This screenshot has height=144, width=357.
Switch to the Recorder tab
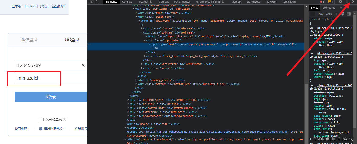click(144, 2)
